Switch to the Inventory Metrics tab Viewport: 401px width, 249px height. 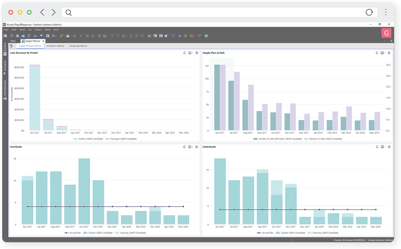tap(55, 46)
